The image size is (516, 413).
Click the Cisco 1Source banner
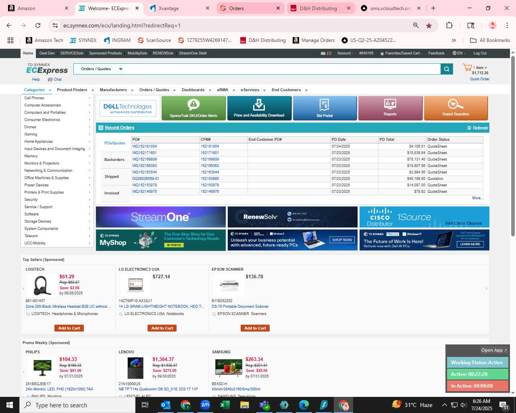(x=424, y=217)
